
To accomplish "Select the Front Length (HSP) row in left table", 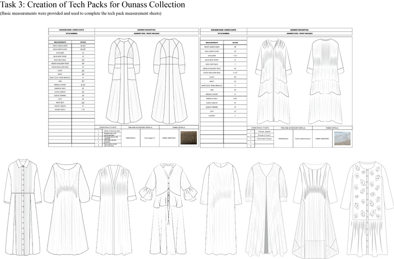I will click(72, 46).
